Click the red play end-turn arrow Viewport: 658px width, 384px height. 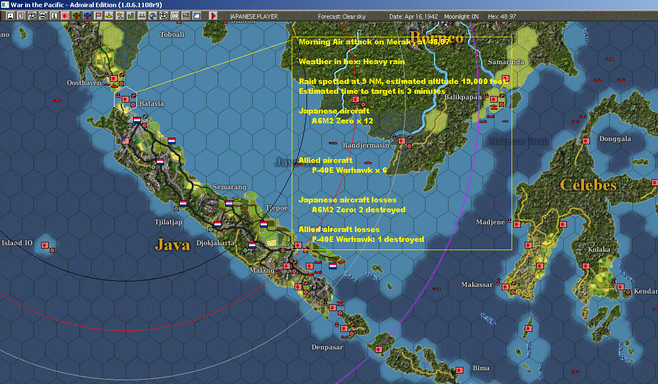(213, 16)
